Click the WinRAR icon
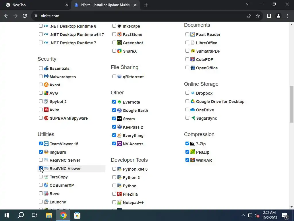Viewport: 294px width, 221px height. [x=193, y=160]
